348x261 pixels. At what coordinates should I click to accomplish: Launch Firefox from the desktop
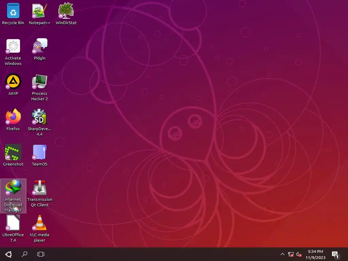[x=13, y=120]
